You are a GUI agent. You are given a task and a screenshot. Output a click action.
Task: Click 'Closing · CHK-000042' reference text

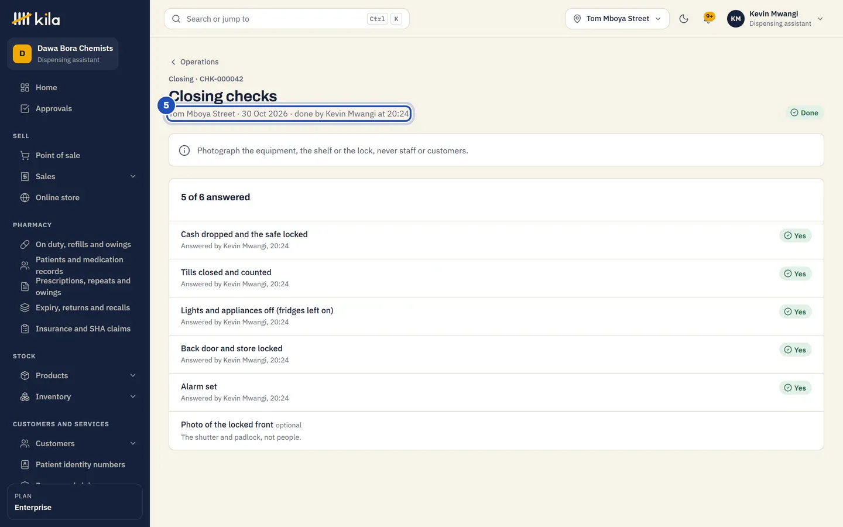tap(206, 79)
